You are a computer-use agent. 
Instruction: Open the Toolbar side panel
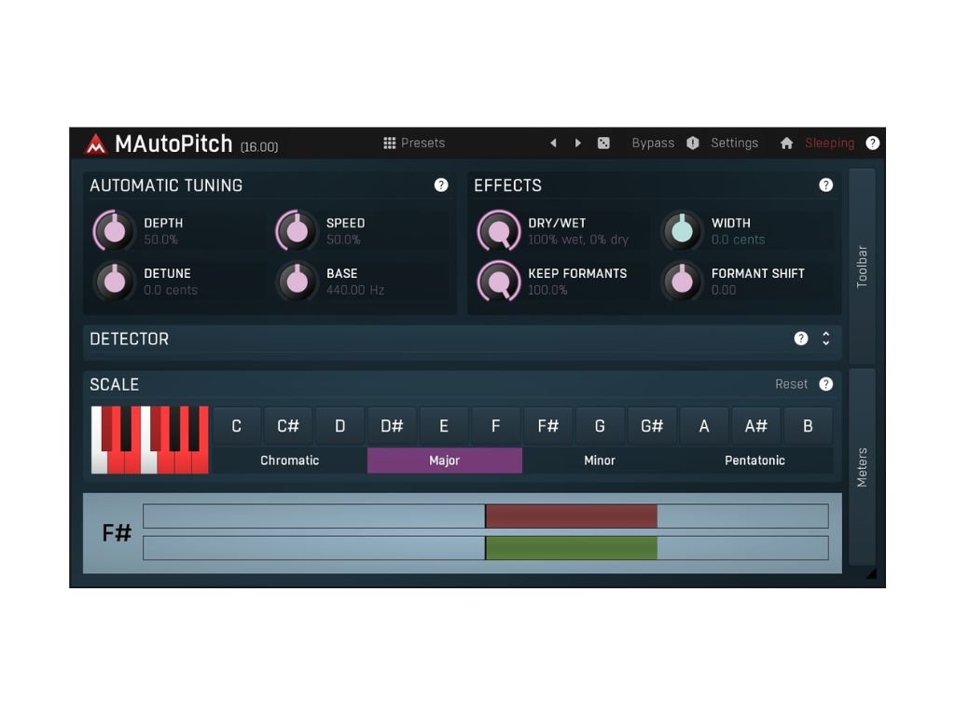[862, 267]
